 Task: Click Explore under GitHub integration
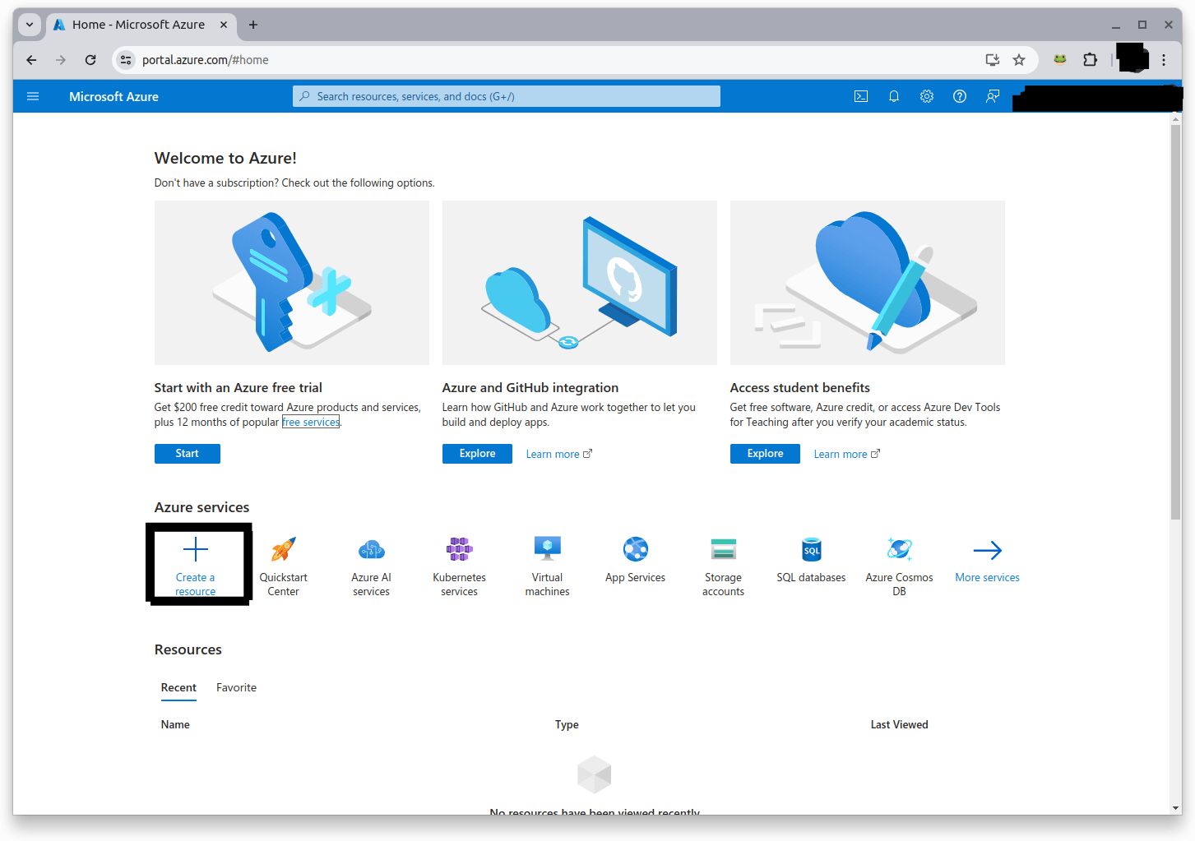pyautogui.click(x=477, y=453)
